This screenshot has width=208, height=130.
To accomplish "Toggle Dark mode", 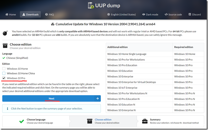I will pos(151,15).
